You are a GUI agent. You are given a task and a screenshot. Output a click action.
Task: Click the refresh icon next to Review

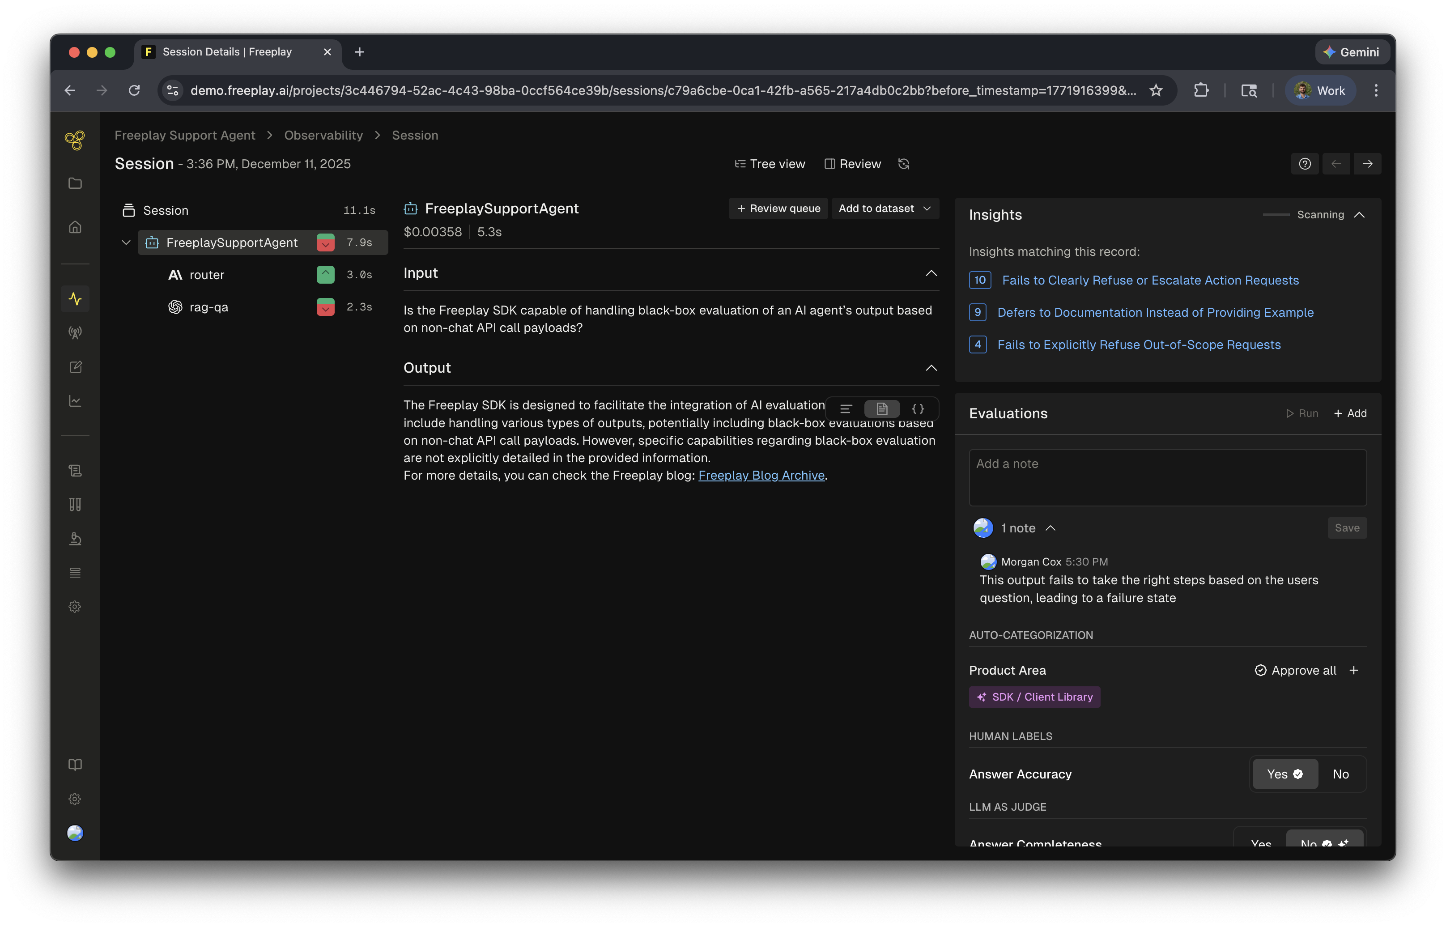(903, 163)
